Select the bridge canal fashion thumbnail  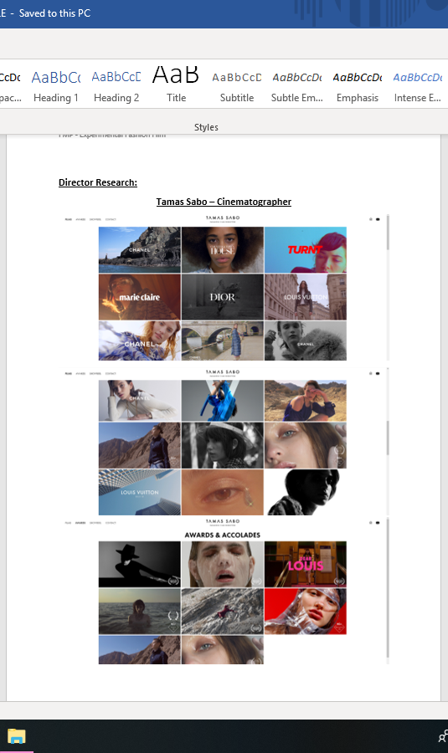(222, 341)
